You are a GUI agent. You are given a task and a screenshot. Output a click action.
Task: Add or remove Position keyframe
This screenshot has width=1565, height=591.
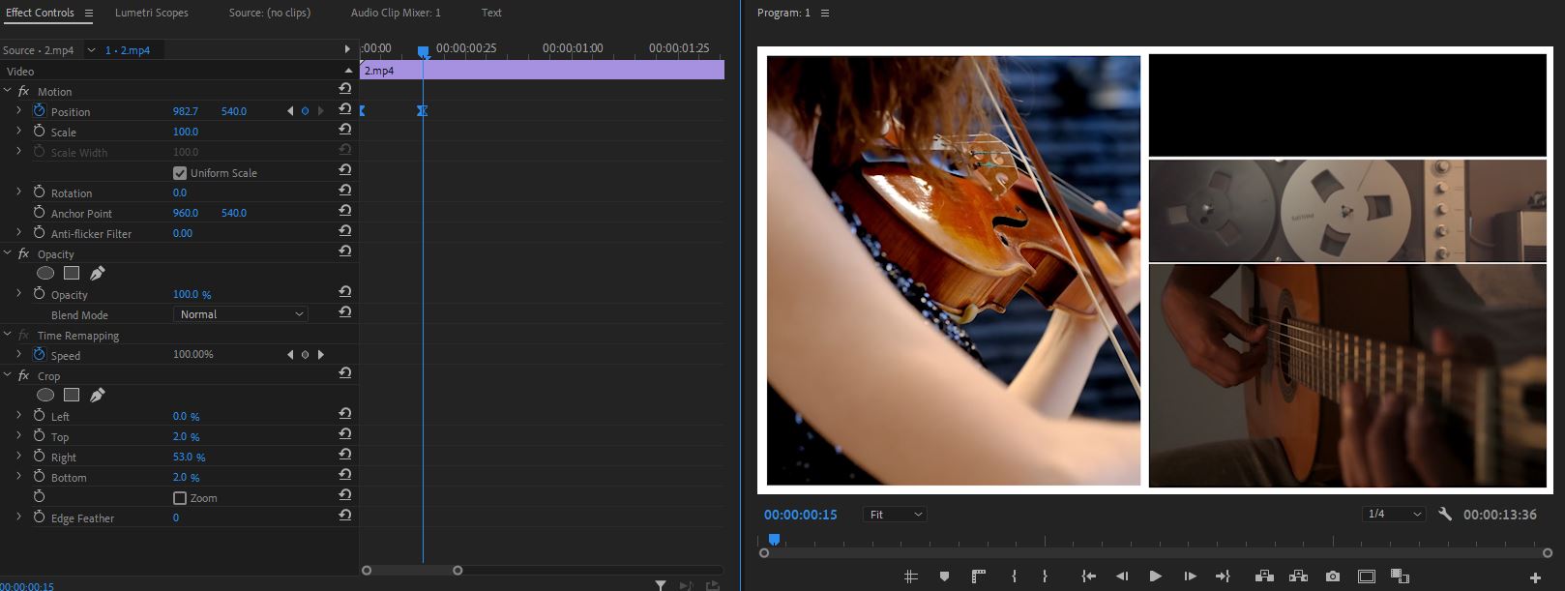[305, 111]
